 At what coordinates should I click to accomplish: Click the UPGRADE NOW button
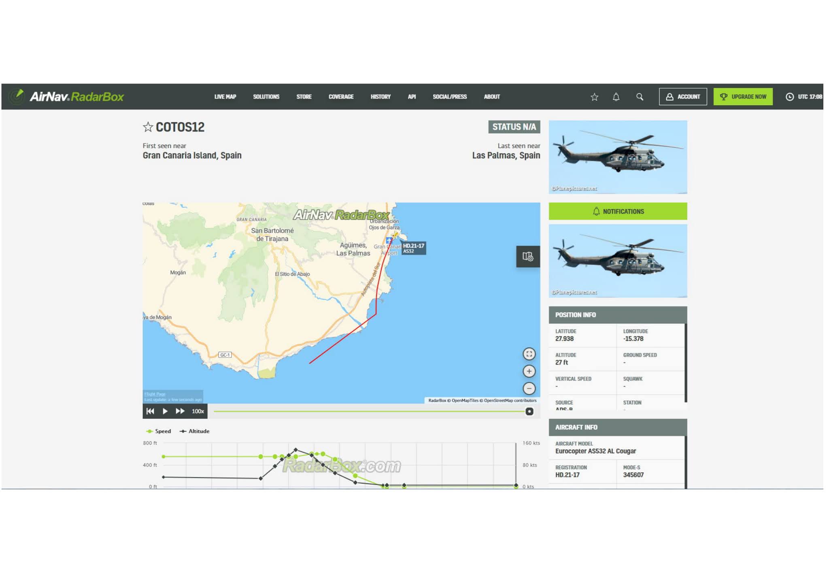[743, 97]
